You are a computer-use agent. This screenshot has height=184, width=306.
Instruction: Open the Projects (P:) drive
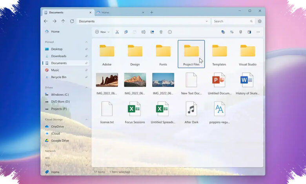66,109
